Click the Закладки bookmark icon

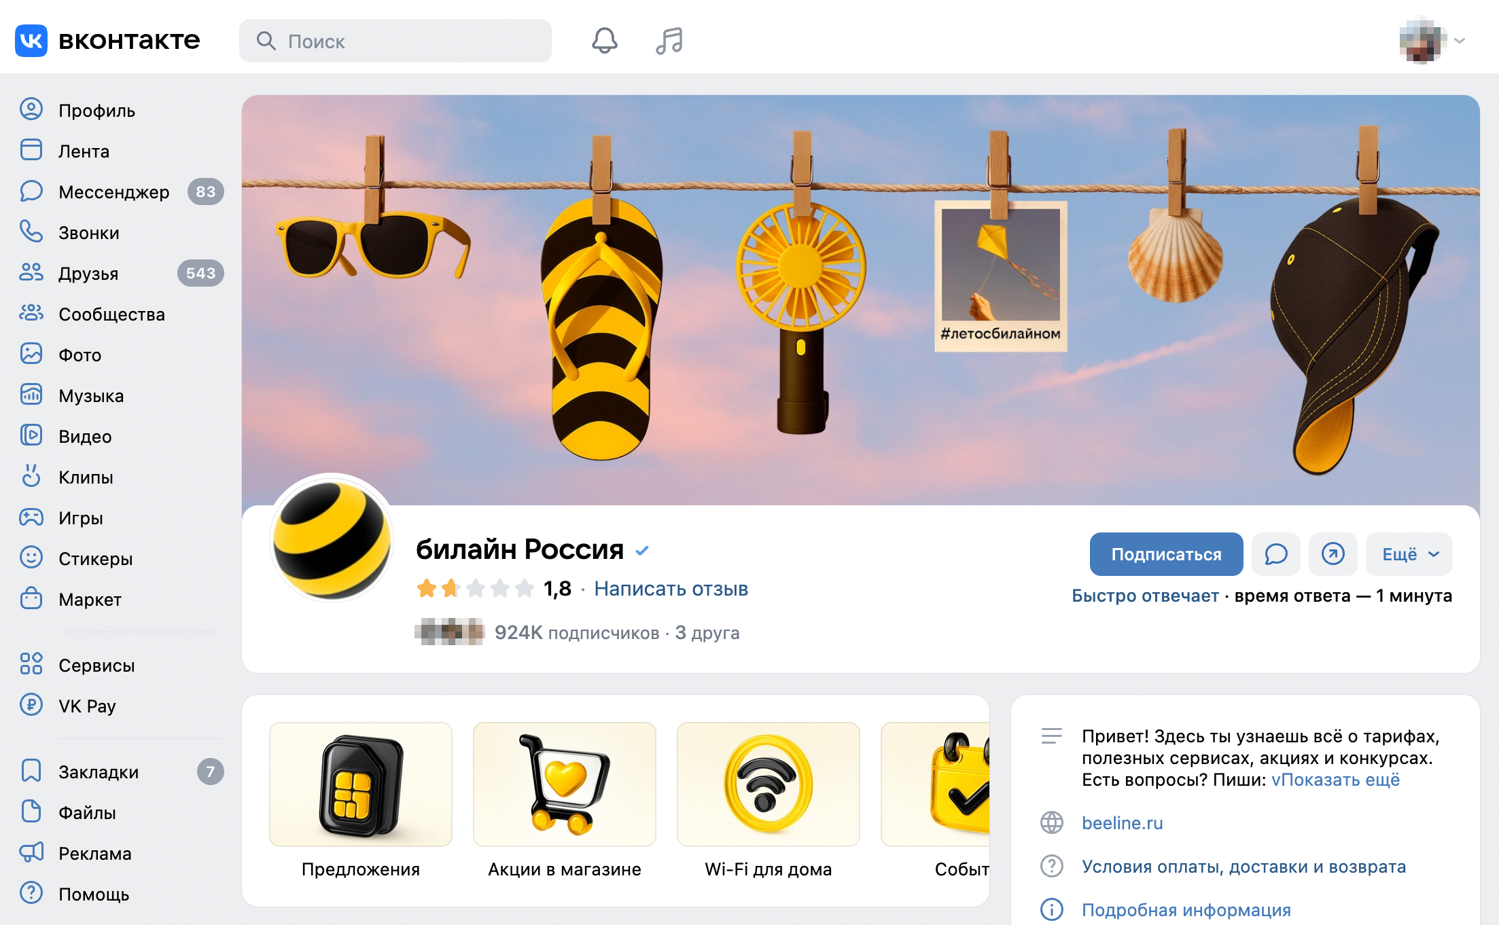click(x=31, y=771)
